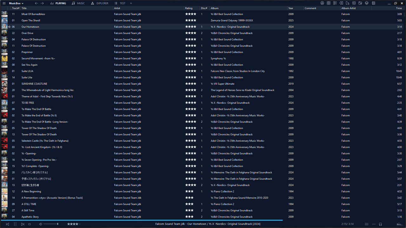This screenshot has width=406, height=228.
Task: Sort by the Comment column header
Action: [322, 8]
